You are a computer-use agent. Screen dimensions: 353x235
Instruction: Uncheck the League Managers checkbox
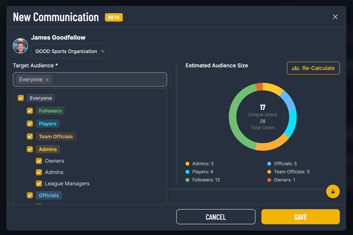(39, 183)
